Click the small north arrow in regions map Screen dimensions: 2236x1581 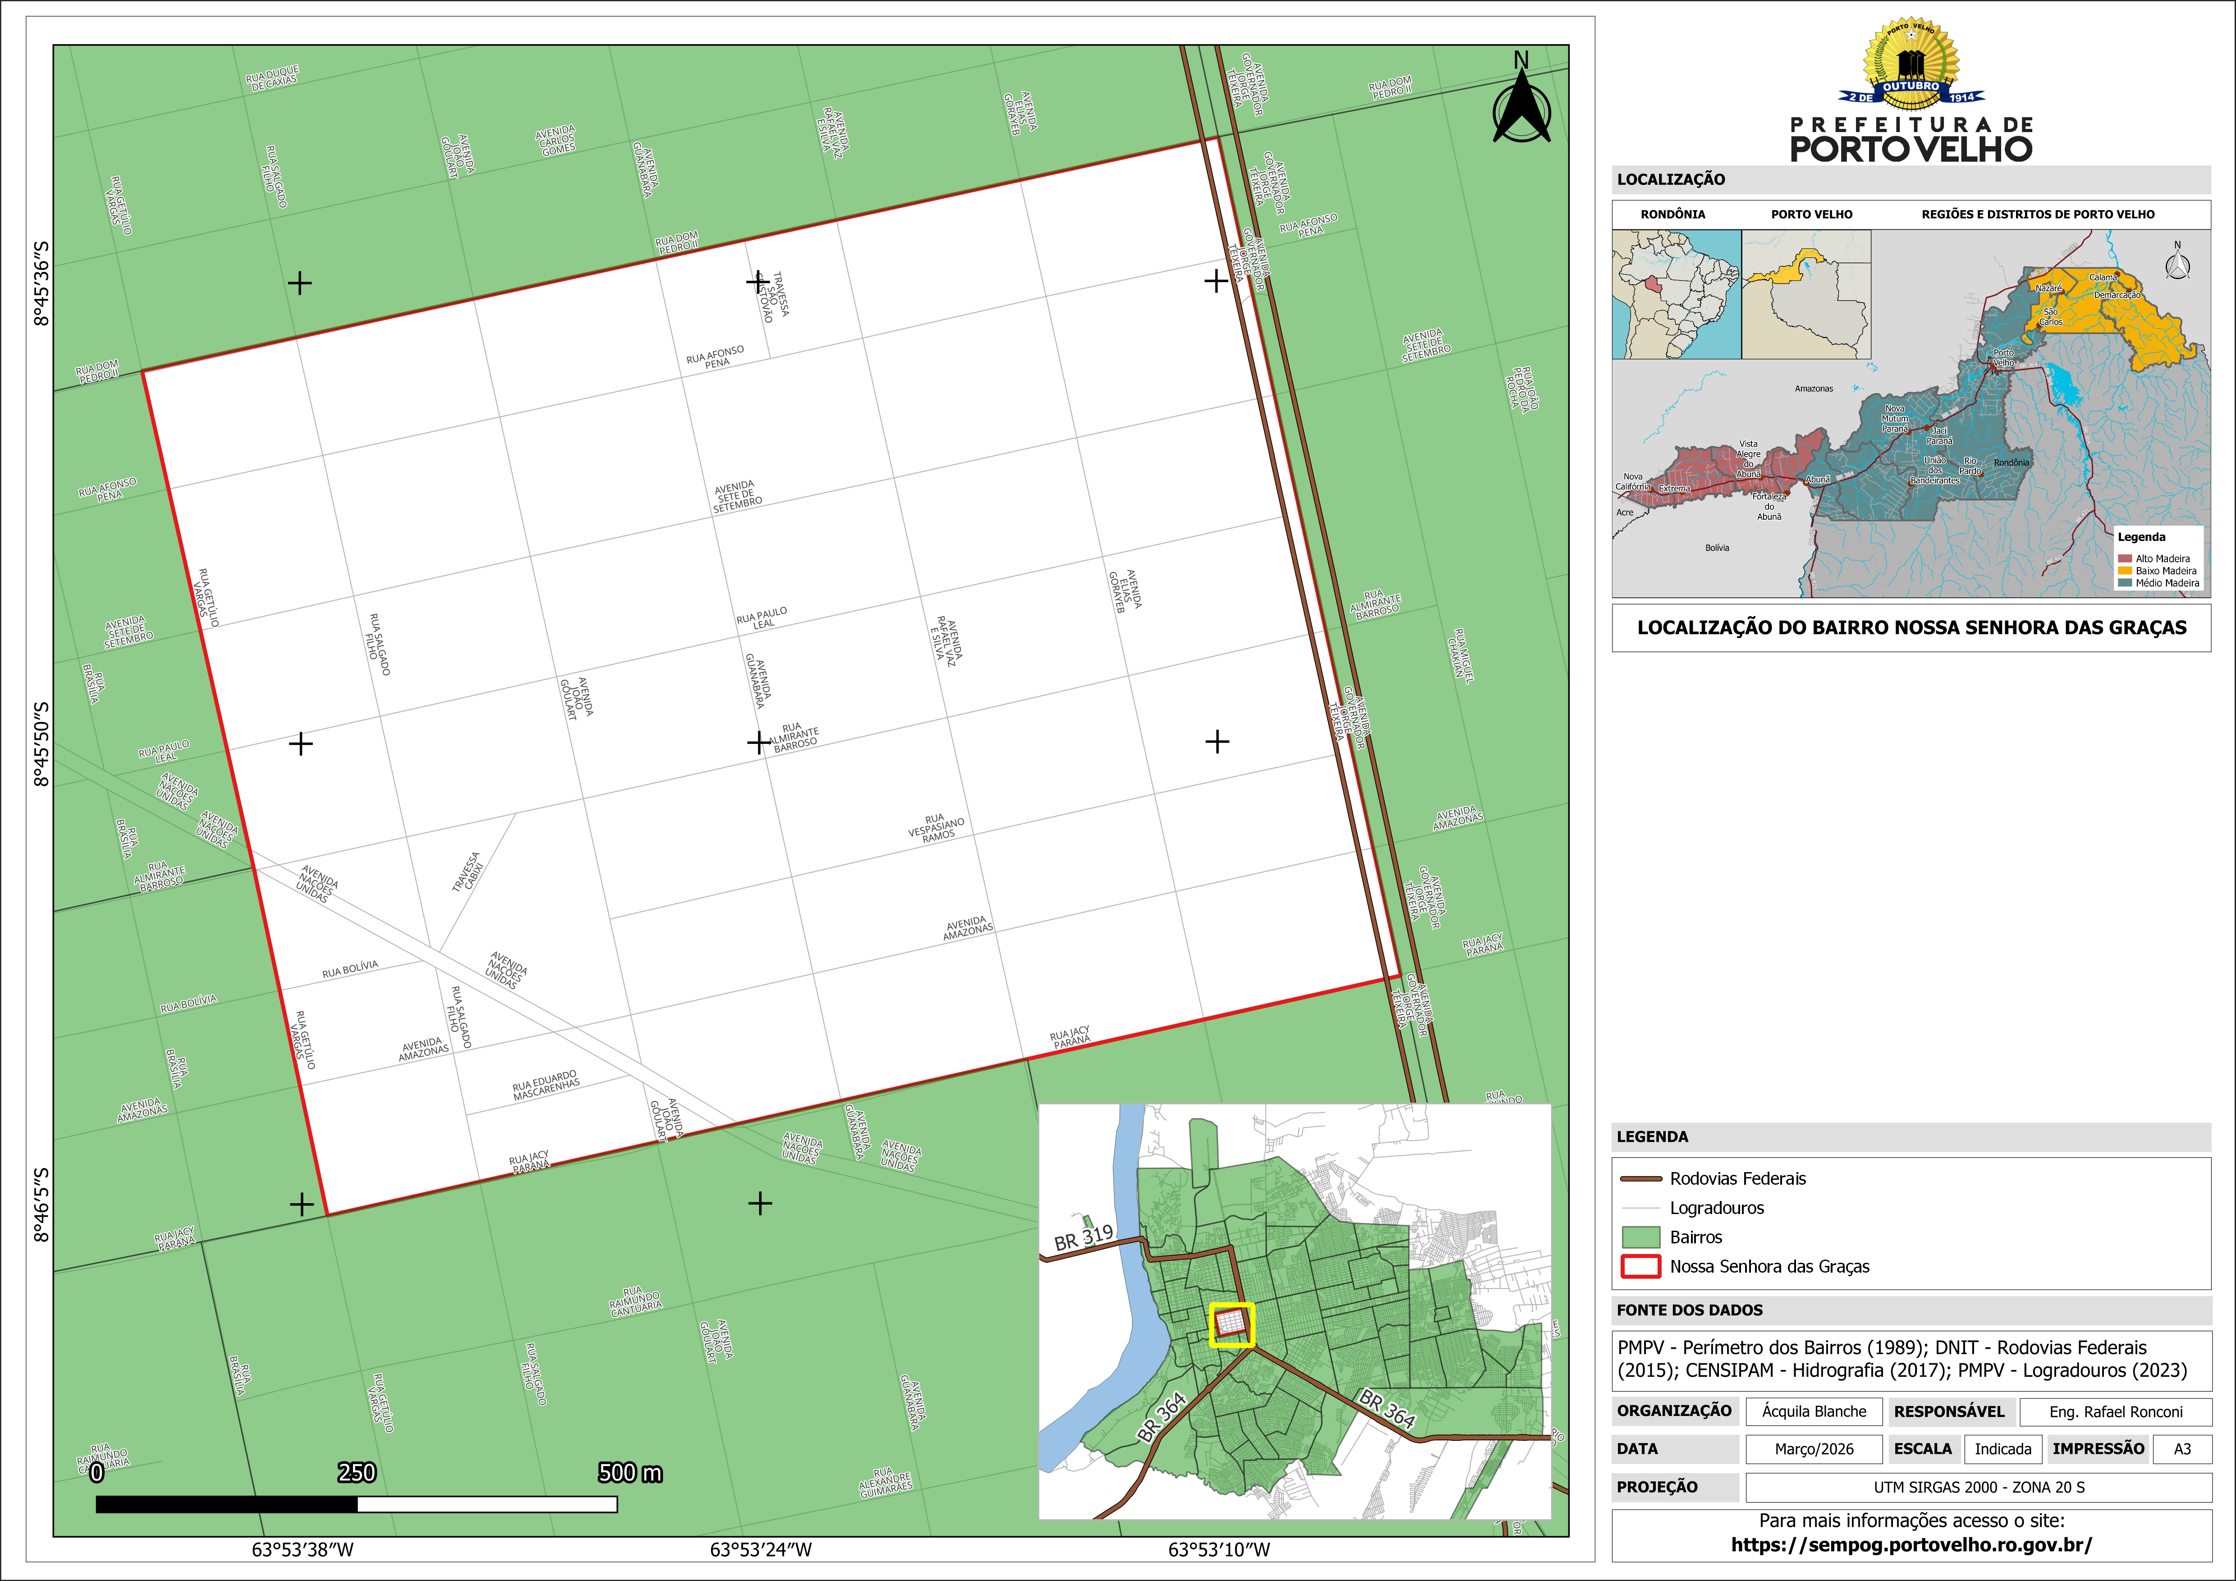coord(2177,264)
